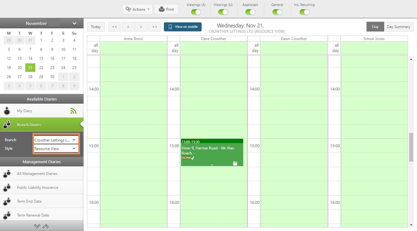This screenshot has width=417, height=231.
Task: Open Term Renewal Date diary
Action: pyautogui.click(x=42, y=215)
